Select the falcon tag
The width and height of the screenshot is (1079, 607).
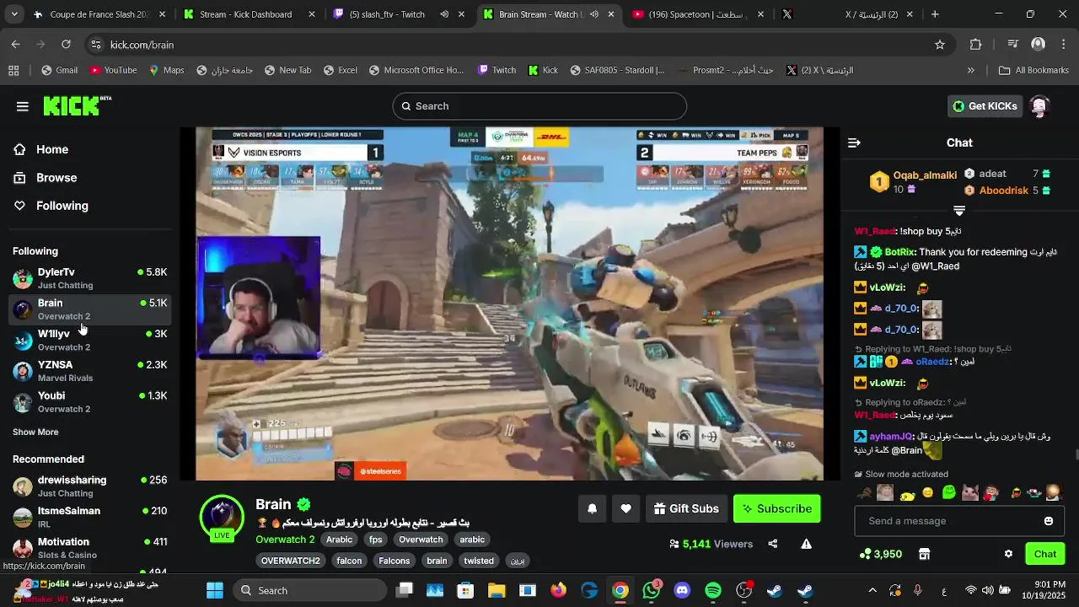[x=349, y=561]
